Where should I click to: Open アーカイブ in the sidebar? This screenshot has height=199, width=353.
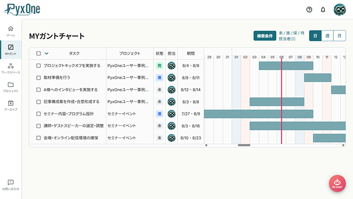tap(11, 106)
